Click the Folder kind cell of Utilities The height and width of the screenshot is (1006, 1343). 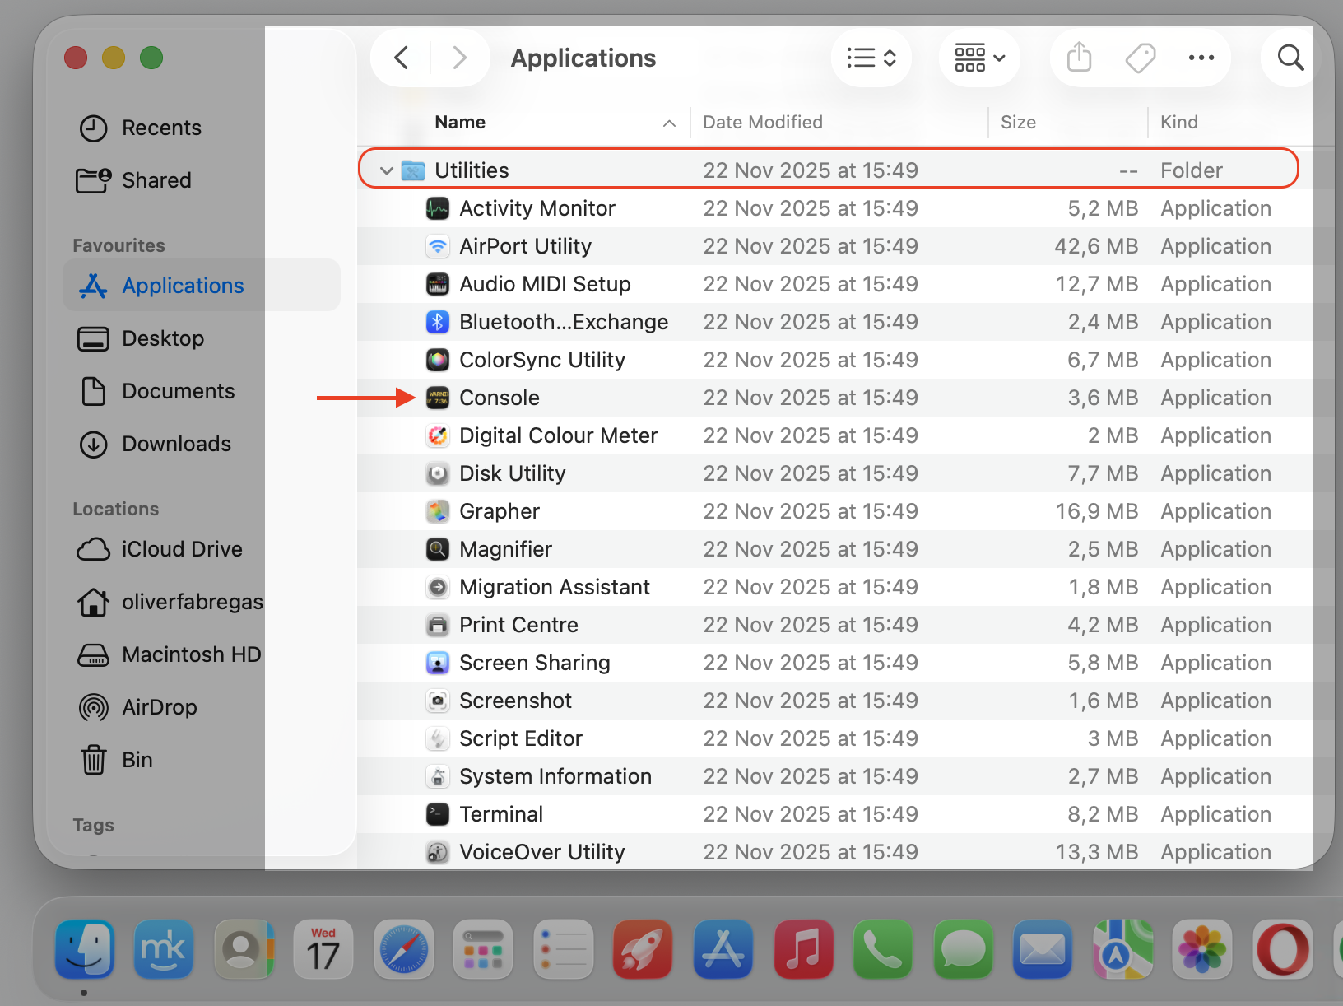click(x=1192, y=170)
